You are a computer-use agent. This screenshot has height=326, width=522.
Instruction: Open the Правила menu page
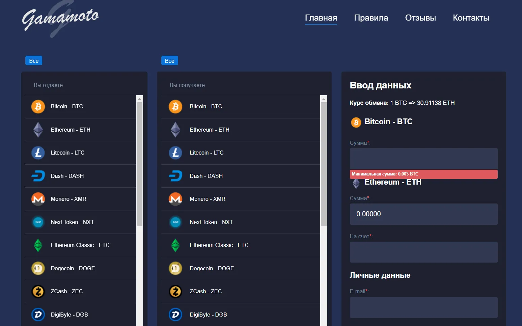pyautogui.click(x=371, y=18)
